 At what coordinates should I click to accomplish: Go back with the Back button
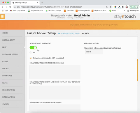(86, 33)
